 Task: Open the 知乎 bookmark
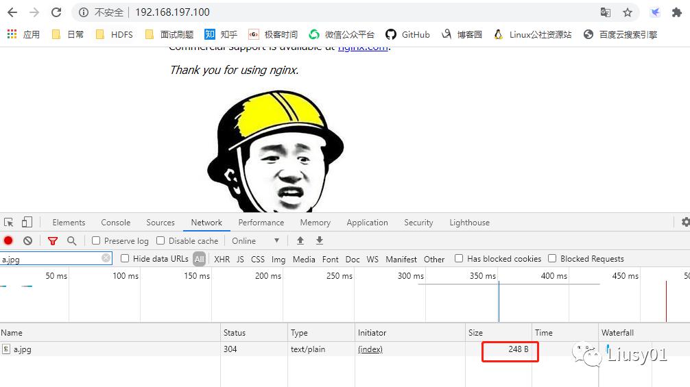tap(221, 34)
